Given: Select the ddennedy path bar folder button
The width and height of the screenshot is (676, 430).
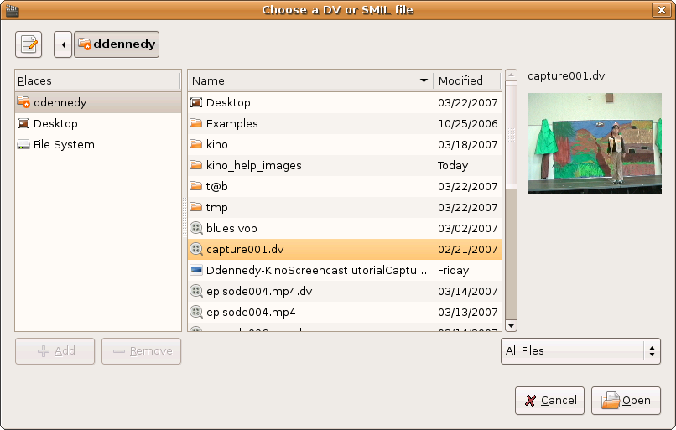Looking at the screenshot, I should 117,44.
